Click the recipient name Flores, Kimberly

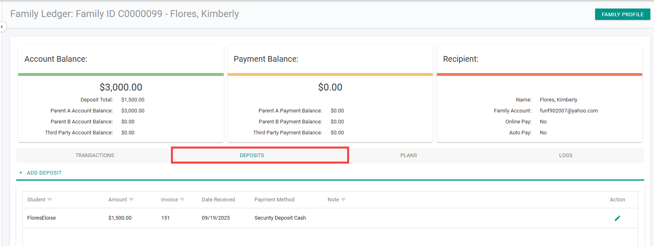click(559, 100)
